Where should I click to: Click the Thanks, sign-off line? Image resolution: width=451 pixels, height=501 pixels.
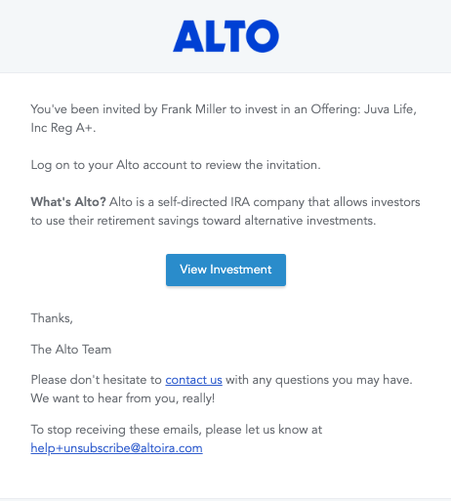pyautogui.click(x=52, y=318)
